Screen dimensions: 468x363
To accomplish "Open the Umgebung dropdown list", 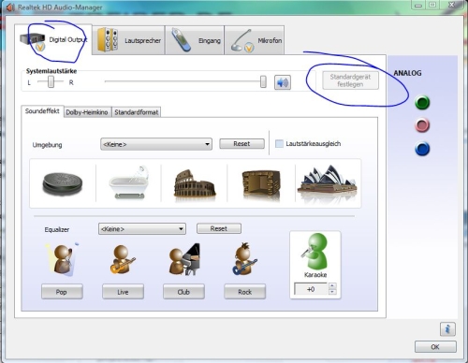I will (x=156, y=144).
